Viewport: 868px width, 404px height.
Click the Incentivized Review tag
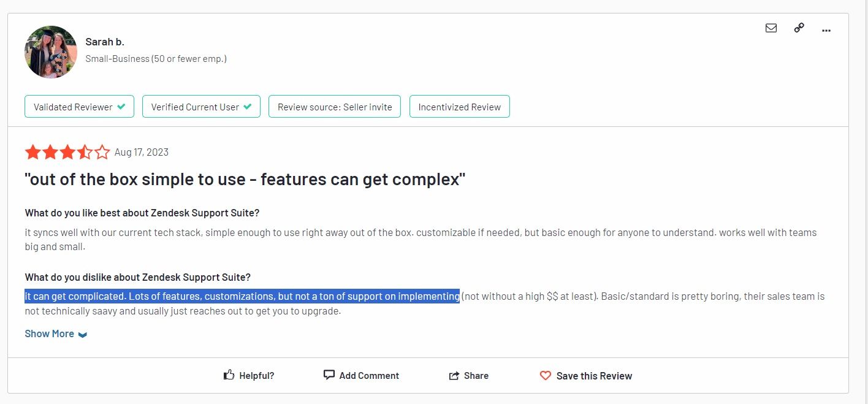coord(459,107)
